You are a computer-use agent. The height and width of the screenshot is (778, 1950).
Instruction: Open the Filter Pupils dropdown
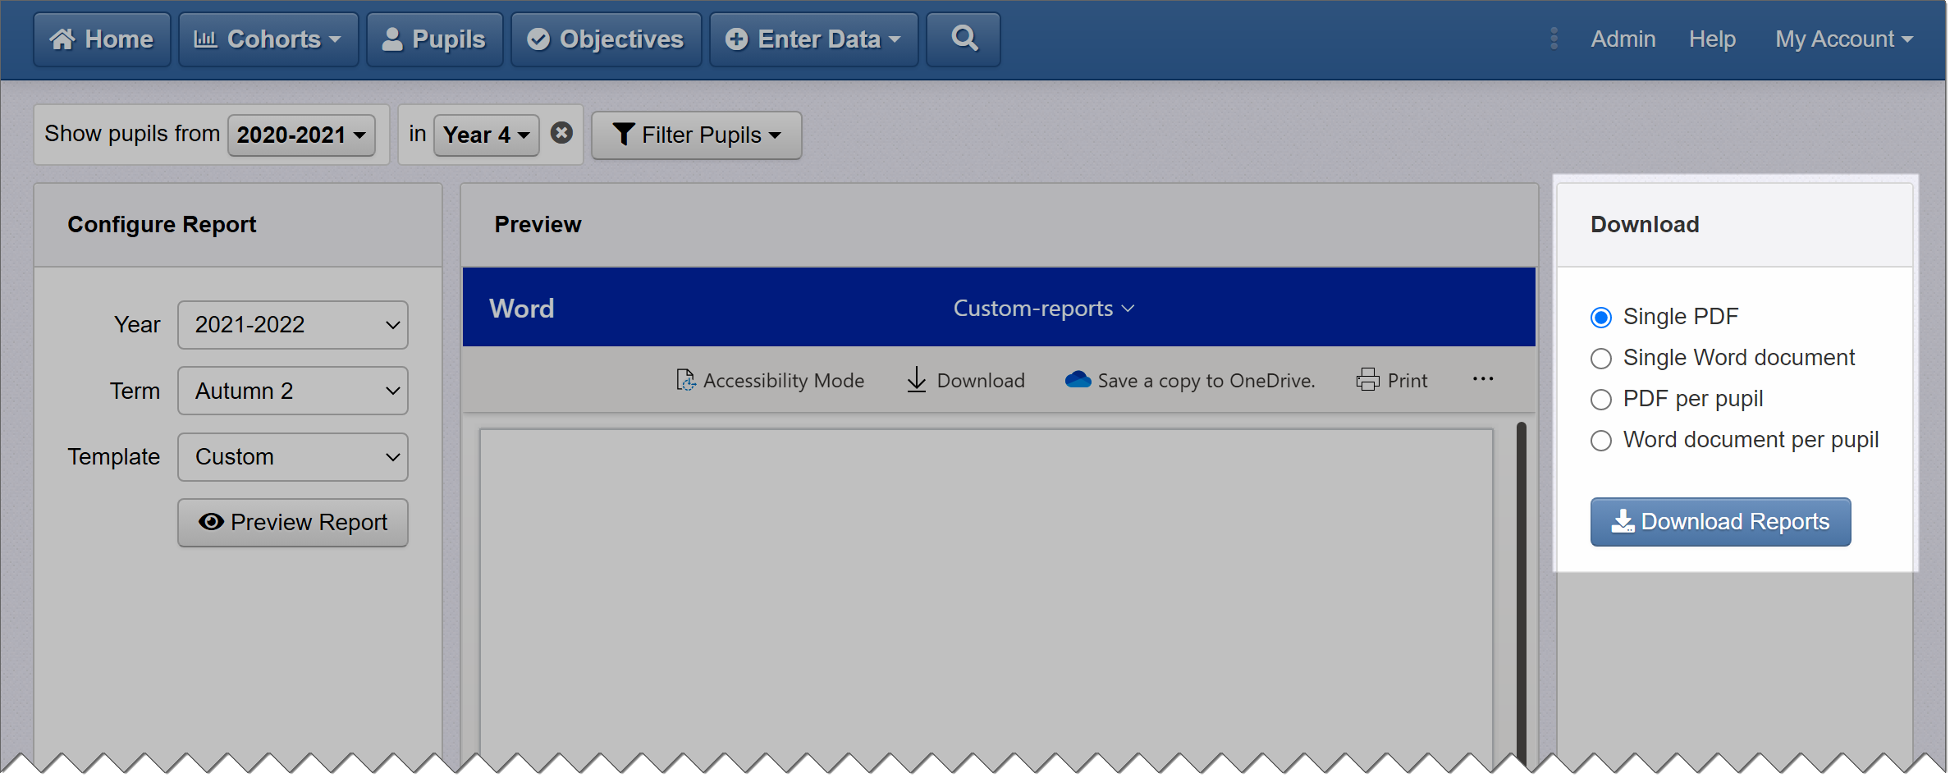coord(696,135)
